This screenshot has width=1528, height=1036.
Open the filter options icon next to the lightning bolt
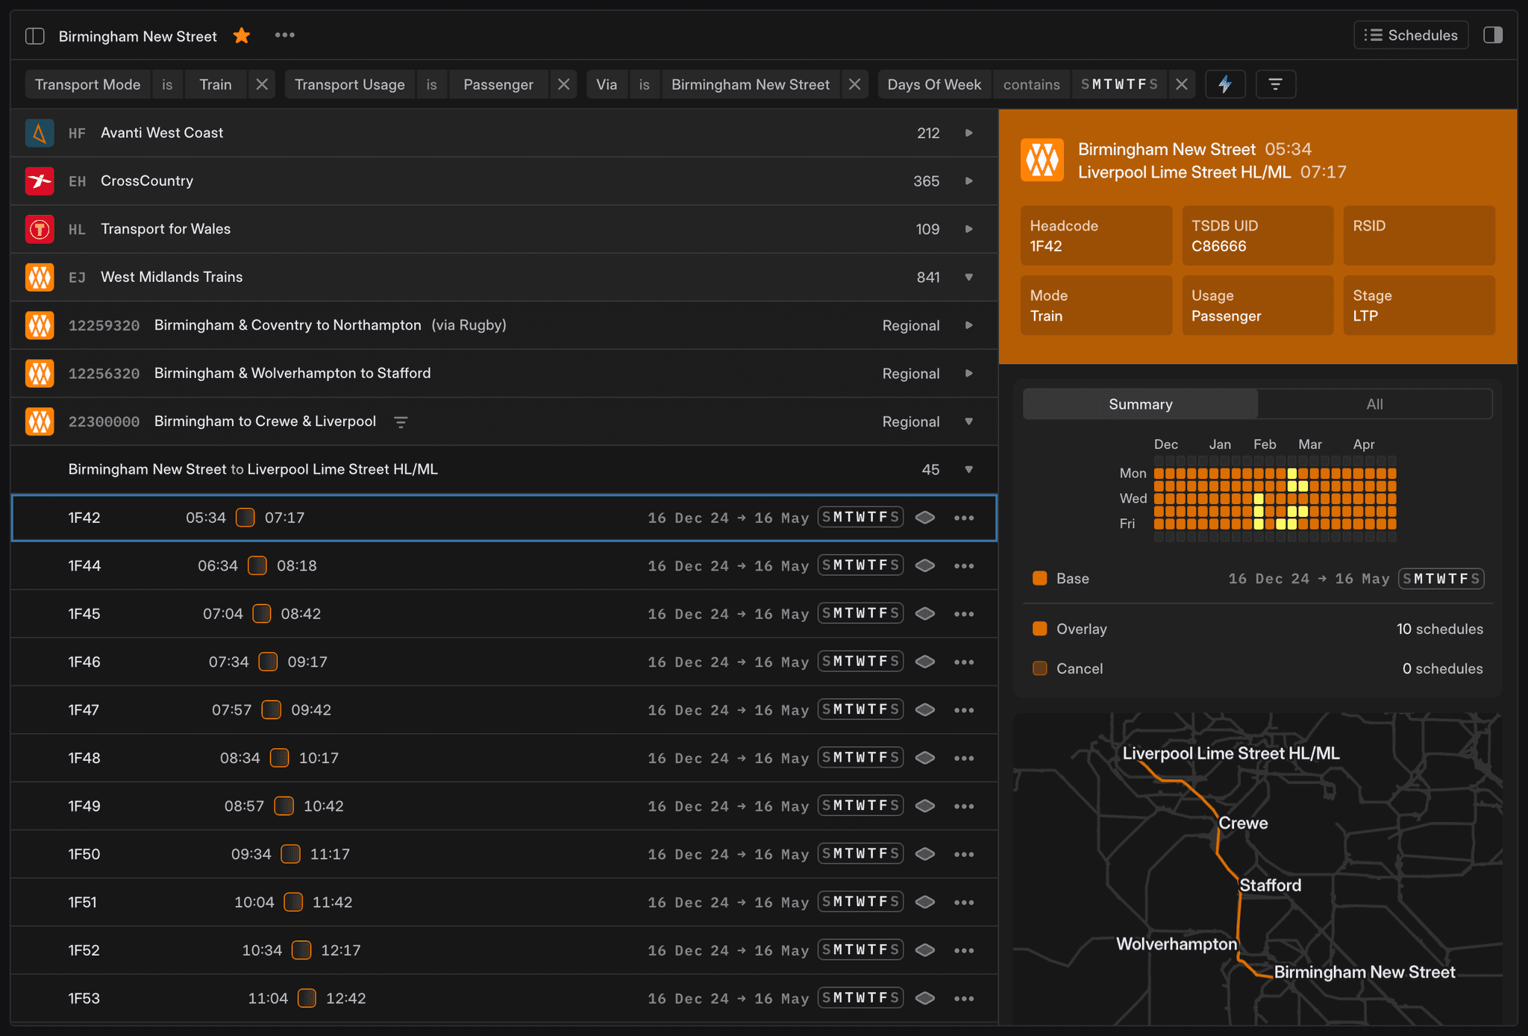1276,84
